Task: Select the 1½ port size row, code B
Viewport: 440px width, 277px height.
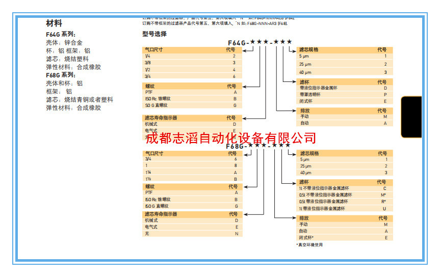Action: coord(193,179)
